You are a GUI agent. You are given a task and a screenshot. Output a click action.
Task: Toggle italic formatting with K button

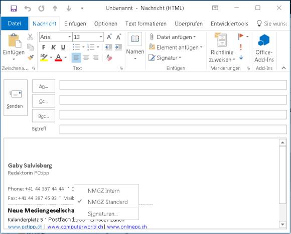click(53, 47)
